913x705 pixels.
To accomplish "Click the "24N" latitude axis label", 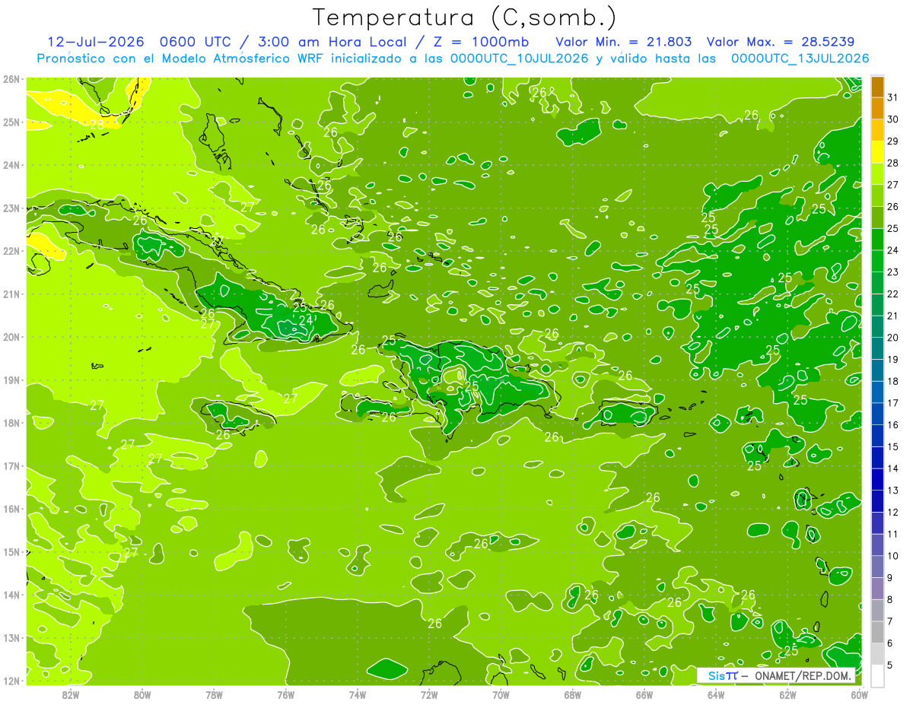I will pyautogui.click(x=11, y=165).
